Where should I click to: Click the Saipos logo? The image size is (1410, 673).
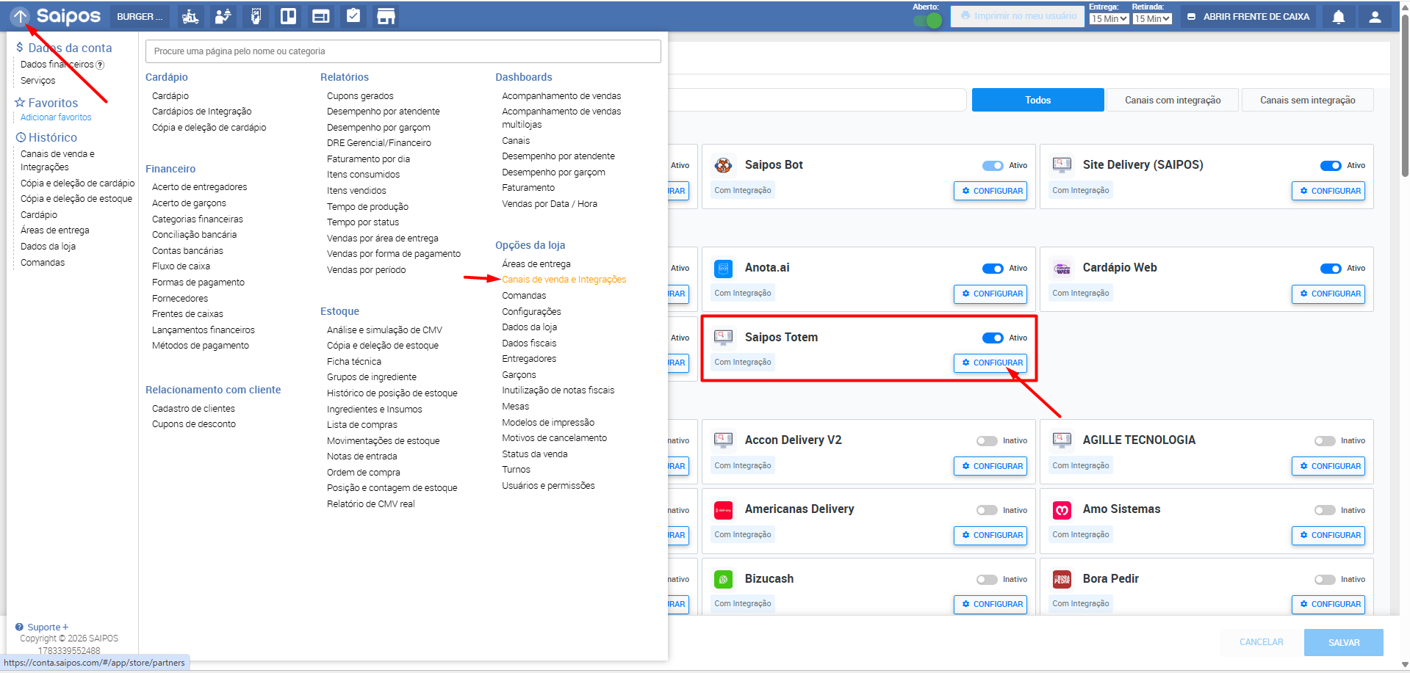68,15
